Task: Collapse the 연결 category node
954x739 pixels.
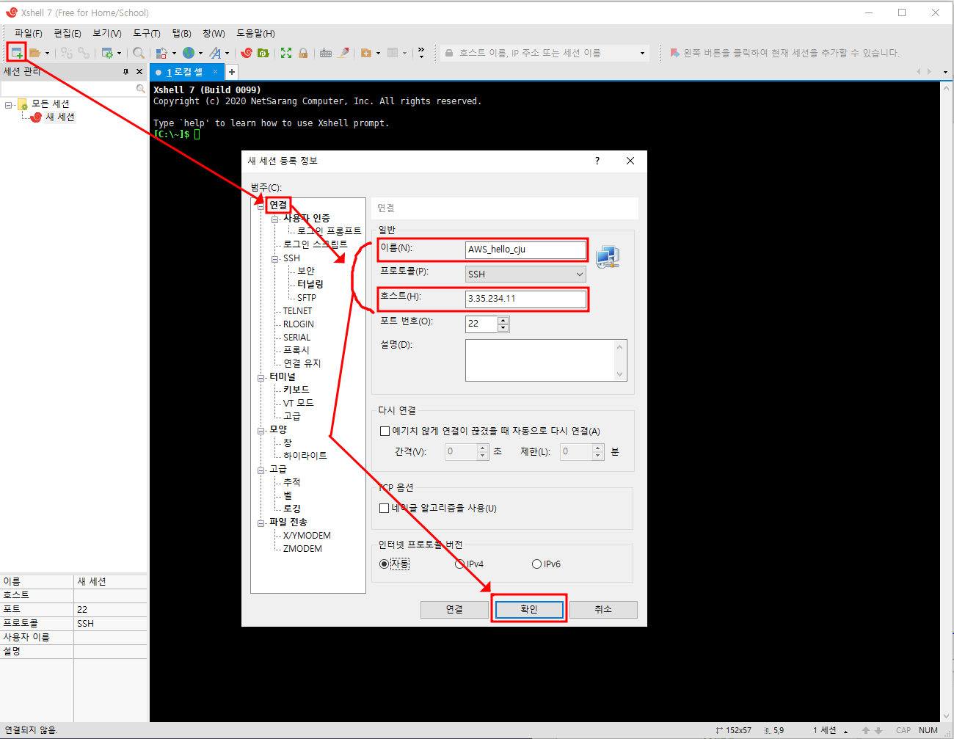Action: coord(261,205)
